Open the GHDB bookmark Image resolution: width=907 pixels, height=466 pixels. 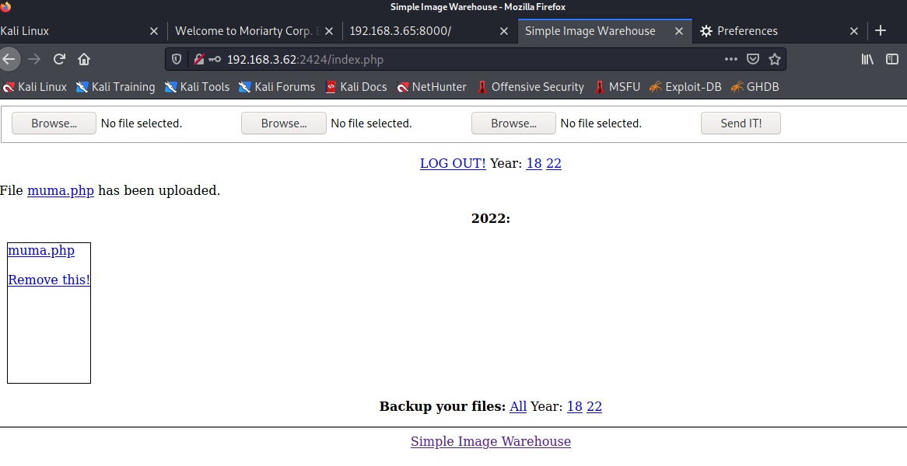(x=755, y=87)
